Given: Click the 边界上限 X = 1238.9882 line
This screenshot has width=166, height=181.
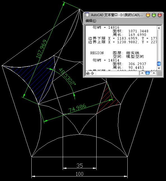Looking at the screenshot, I should click(x=123, y=42).
